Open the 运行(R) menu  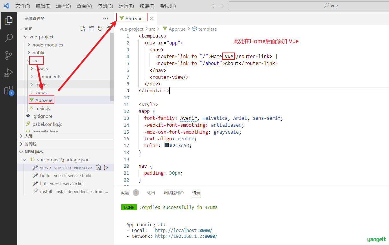(x=126, y=6)
